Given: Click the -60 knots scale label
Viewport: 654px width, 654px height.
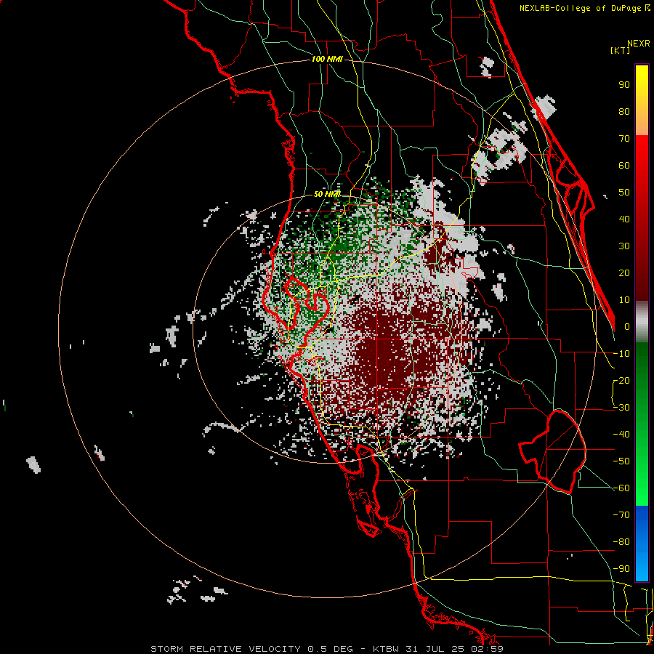Looking at the screenshot, I should (621, 488).
